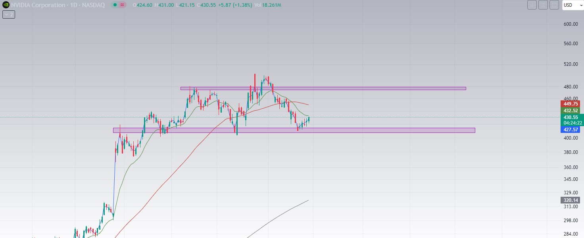Screen dimensions: 584x238
Task: Click the down-arrow pane button at top right
Action: tap(532, 5)
